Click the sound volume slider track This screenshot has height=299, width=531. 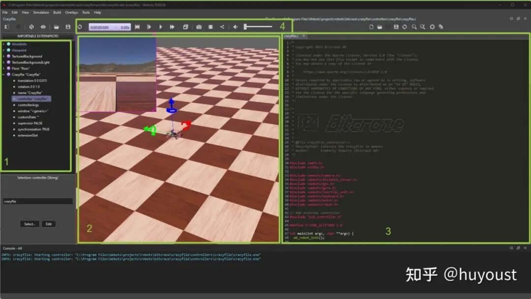point(258,27)
